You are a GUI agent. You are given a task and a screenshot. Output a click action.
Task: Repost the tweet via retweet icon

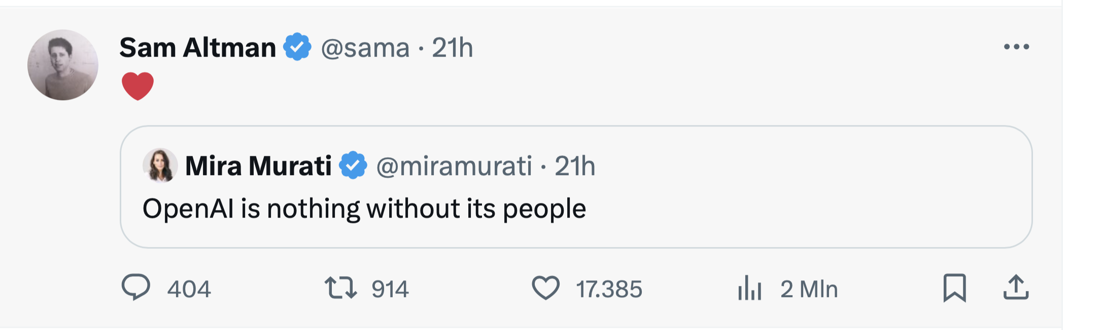pyautogui.click(x=341, y=287)
